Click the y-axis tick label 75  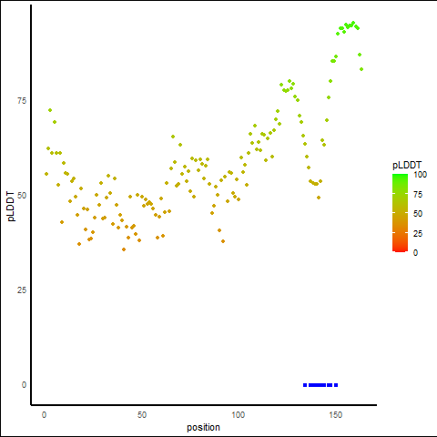tap(22, 101)
